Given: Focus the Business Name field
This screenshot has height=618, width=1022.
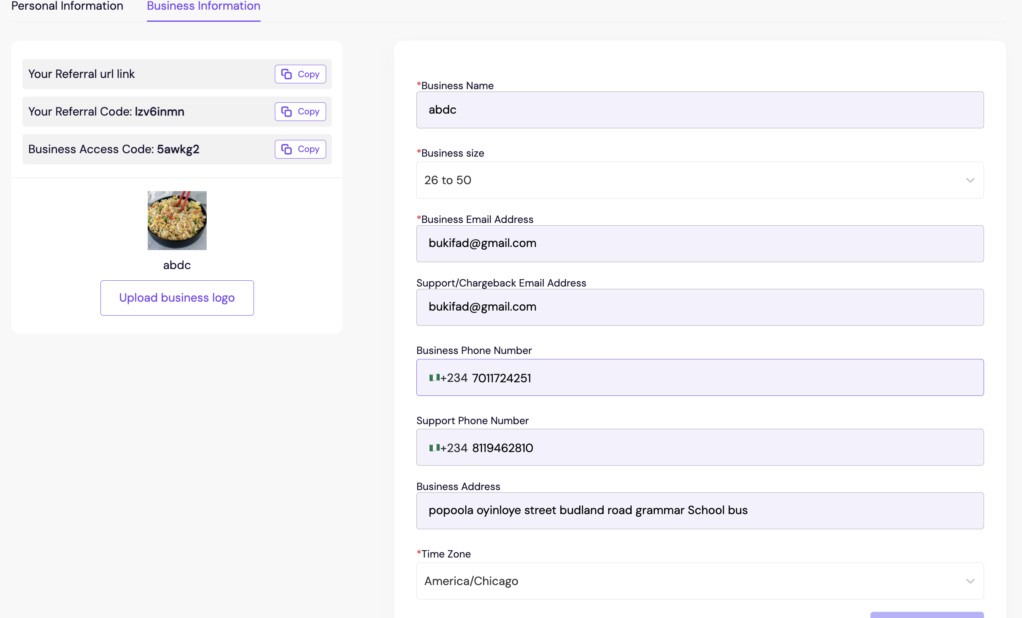Looking at the screenshot, I should pyautogui.click(x=699, y=110).
